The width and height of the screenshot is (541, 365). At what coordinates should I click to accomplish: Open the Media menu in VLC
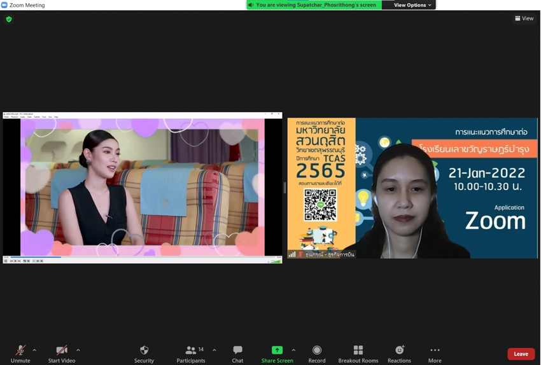pyautogui.click(x=6, y=117)
